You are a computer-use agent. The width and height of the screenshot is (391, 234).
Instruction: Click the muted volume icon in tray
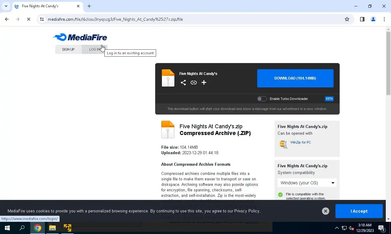351,228
